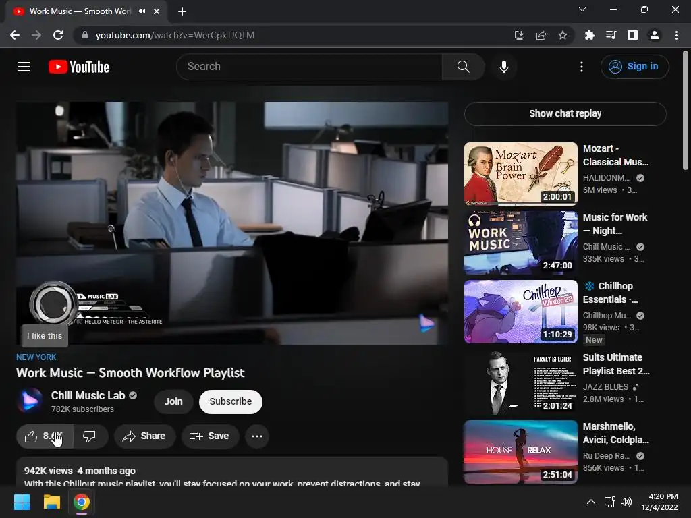This screenshot has height=518, width=691.
Task: Open Harvey Specter Suits playlist thumbnail
Action: click(520, 383)
